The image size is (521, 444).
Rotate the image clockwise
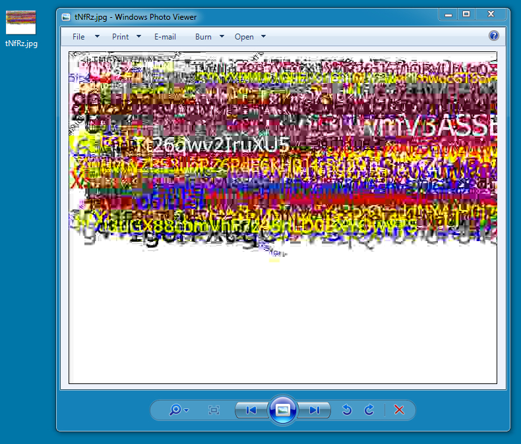(x=369, y=410)
